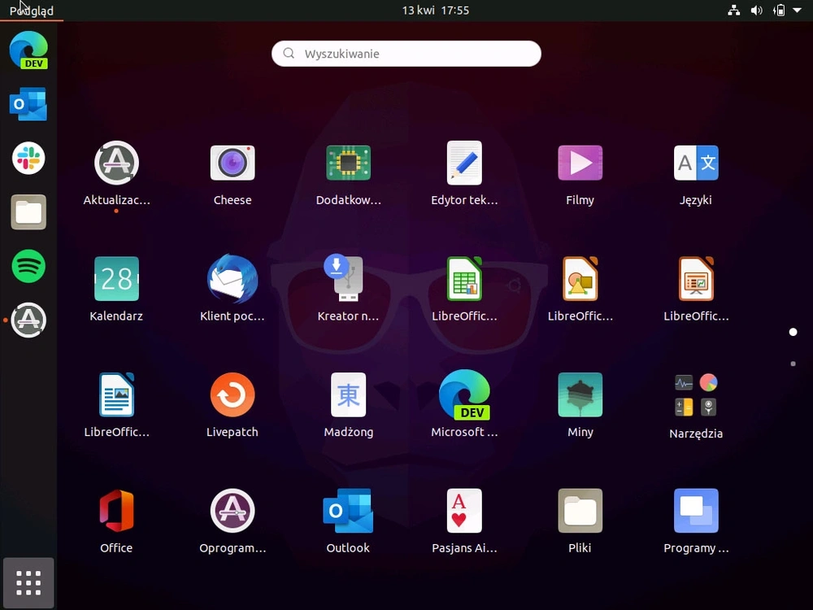Open Spotify from the dock
Viewport: 813px width, 610px height.
pos(28,266)
